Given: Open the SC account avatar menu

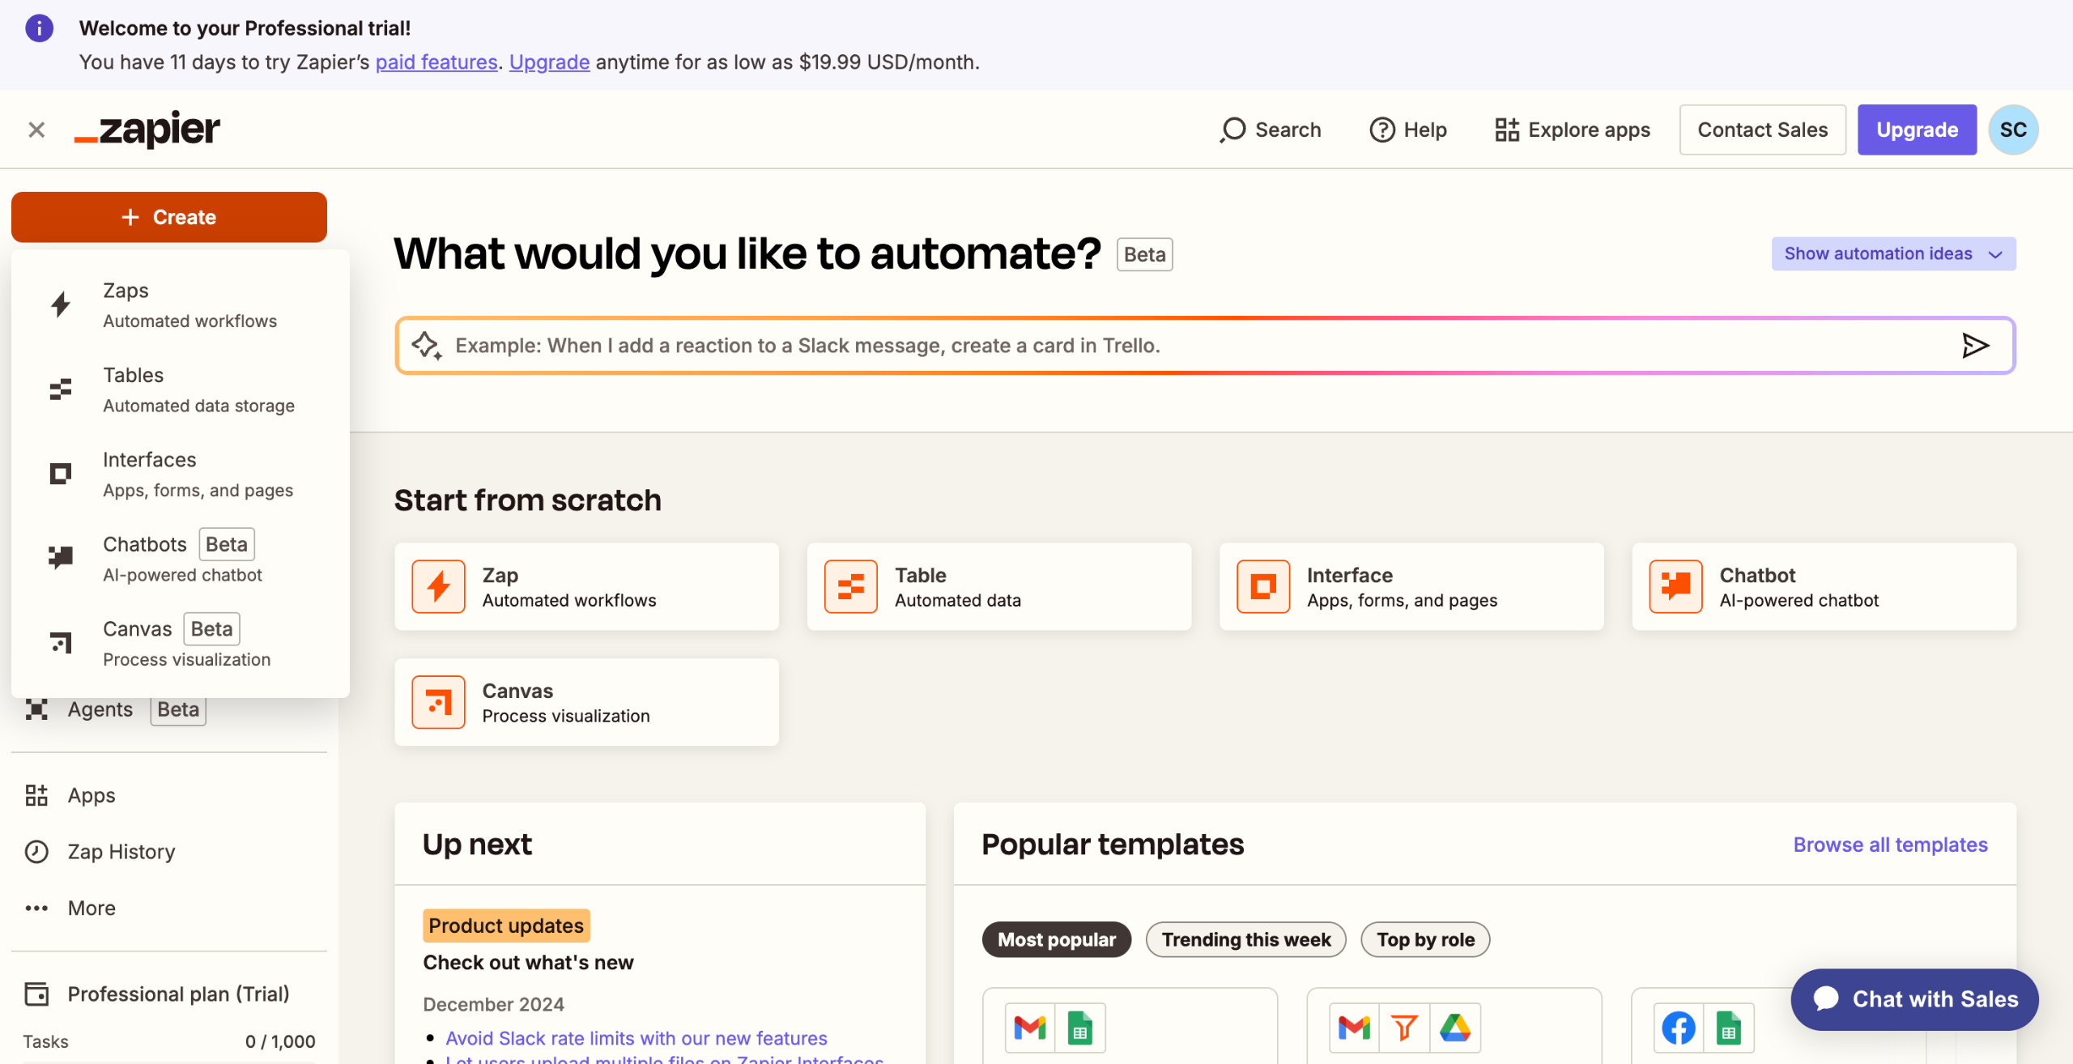Looking at the screenshot, I should 2013,129.
